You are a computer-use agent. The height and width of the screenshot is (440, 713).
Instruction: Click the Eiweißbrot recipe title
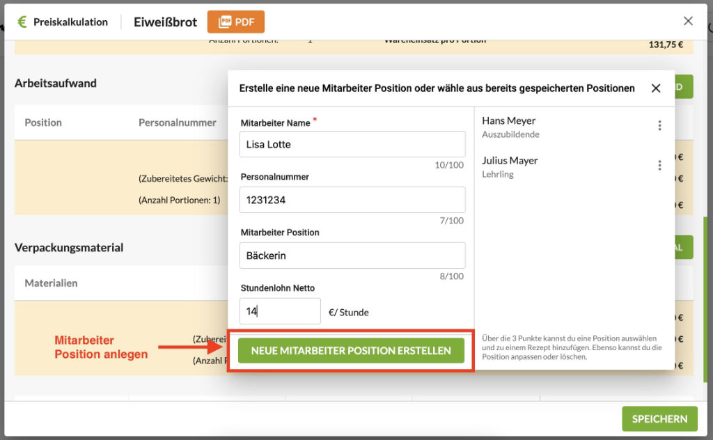tap(165, 22)
